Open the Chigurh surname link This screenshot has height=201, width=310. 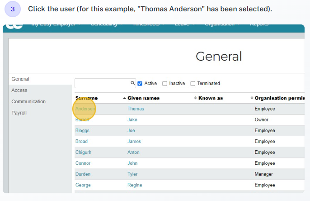click(x=84, y=152)
